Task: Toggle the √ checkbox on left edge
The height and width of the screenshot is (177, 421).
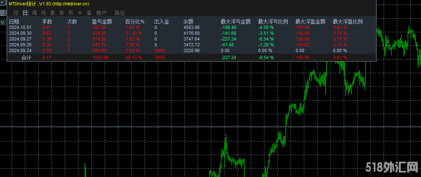Action: click(x=2, y=22)
